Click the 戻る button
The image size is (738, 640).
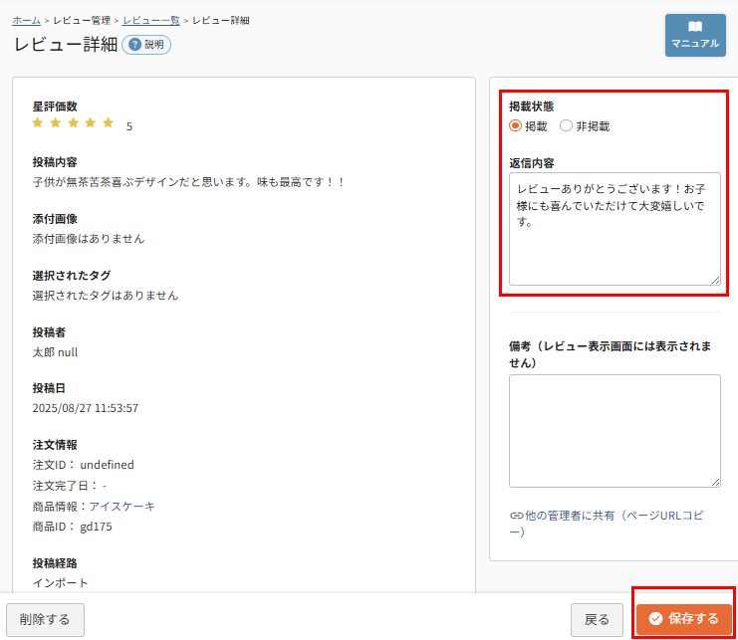597,620
